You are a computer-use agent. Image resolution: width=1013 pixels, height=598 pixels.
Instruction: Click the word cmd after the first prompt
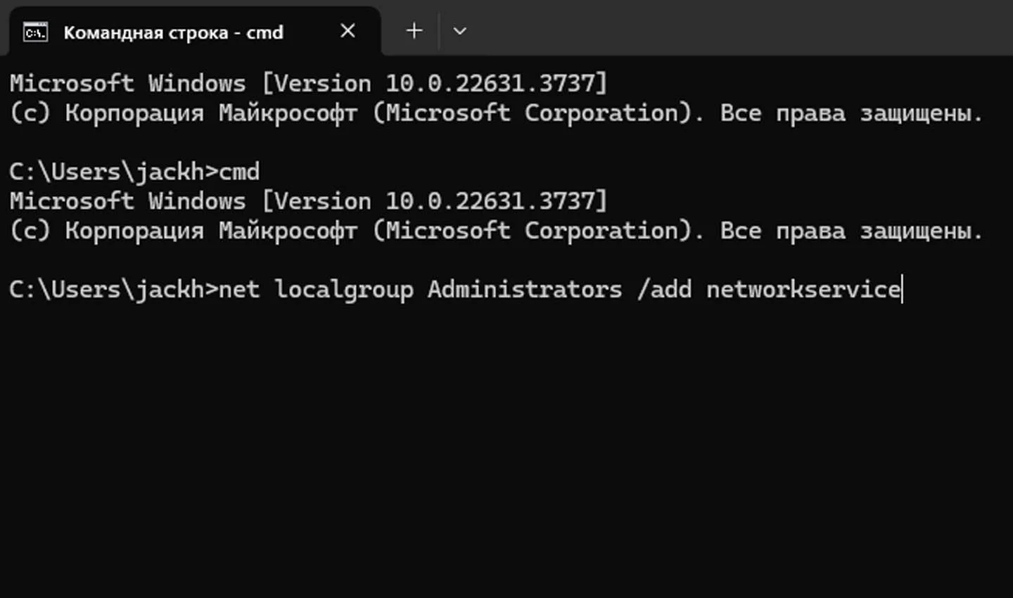pyautogui.click(x=239, y=172)
